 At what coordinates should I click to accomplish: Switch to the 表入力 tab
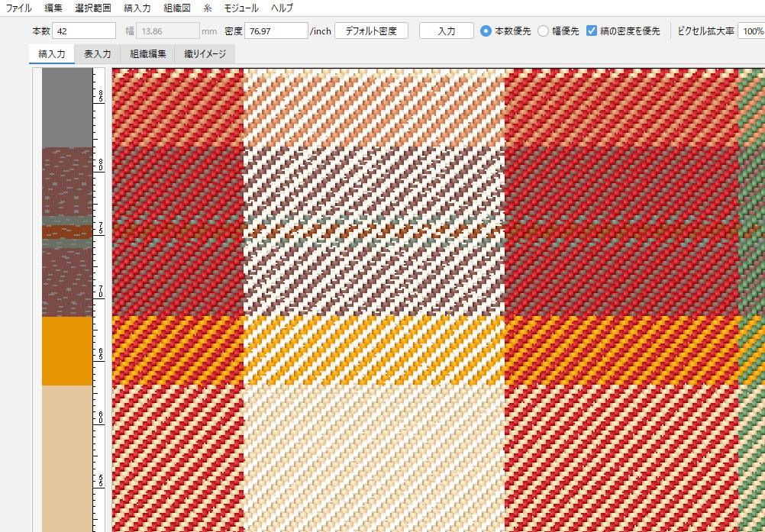(x=97, y=54)
